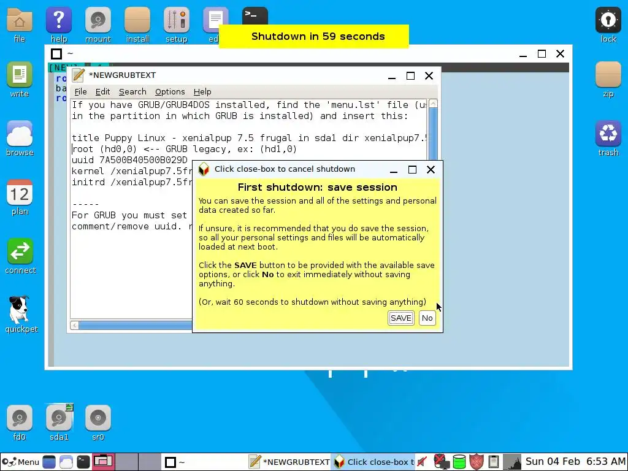Close the '~' terminal window
Screen dimensions: 628x471
561,54
